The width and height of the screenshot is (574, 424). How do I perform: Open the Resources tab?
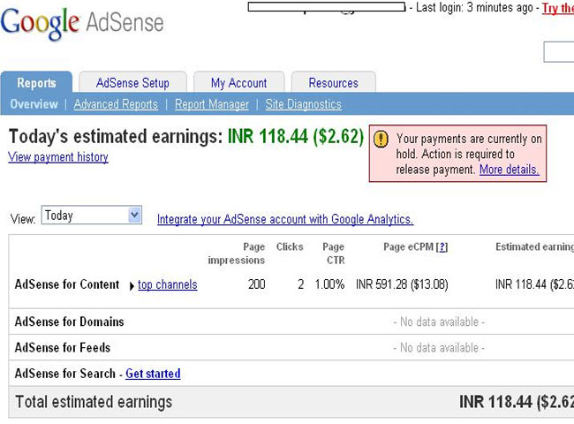(x=334, y=83)
